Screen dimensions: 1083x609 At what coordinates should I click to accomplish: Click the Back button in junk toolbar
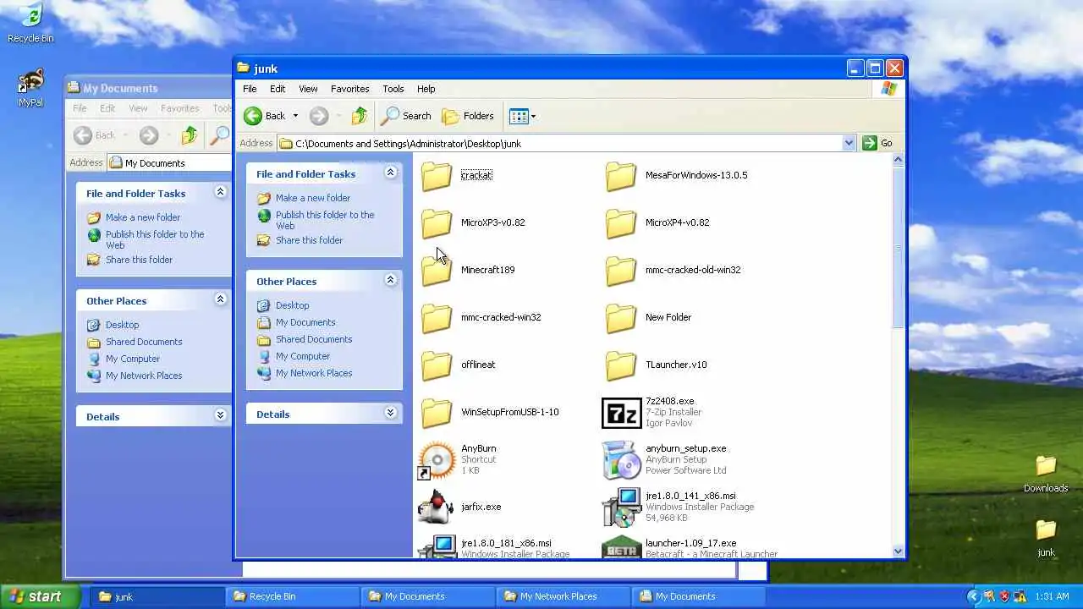(266, 116)
